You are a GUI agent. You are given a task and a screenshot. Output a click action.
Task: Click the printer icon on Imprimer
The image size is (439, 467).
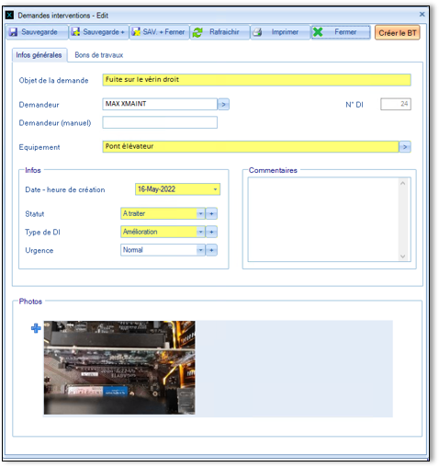pos(257,32)
